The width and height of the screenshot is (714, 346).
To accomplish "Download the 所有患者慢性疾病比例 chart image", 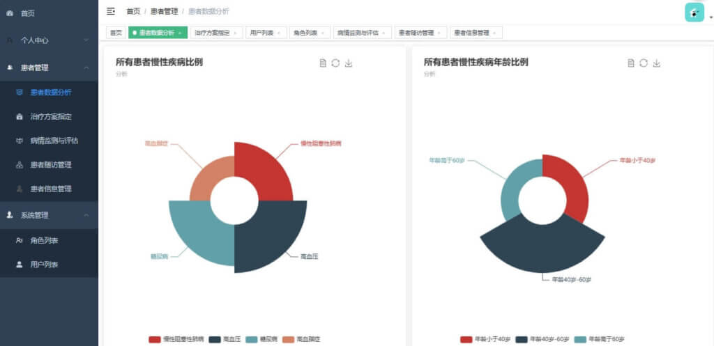I will tap(349, 63).
